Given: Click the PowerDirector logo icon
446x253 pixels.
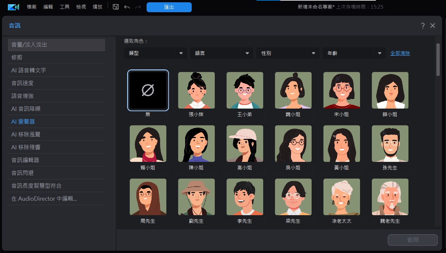Looking at the screenshot, I should (14, 7).
